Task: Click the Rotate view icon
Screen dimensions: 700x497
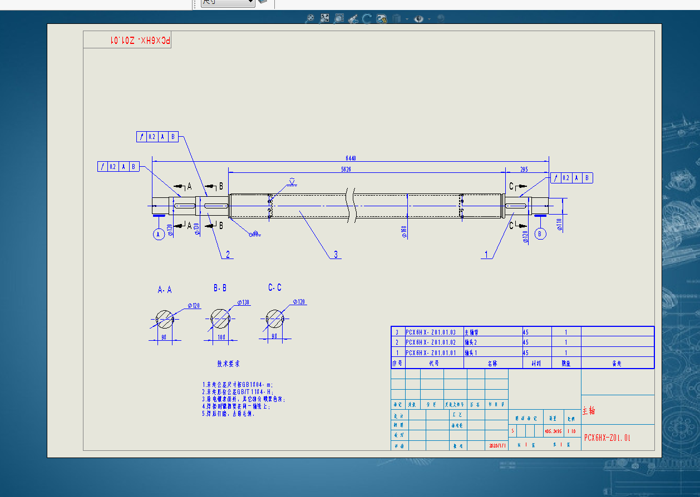Action: [x=367, y=18]
